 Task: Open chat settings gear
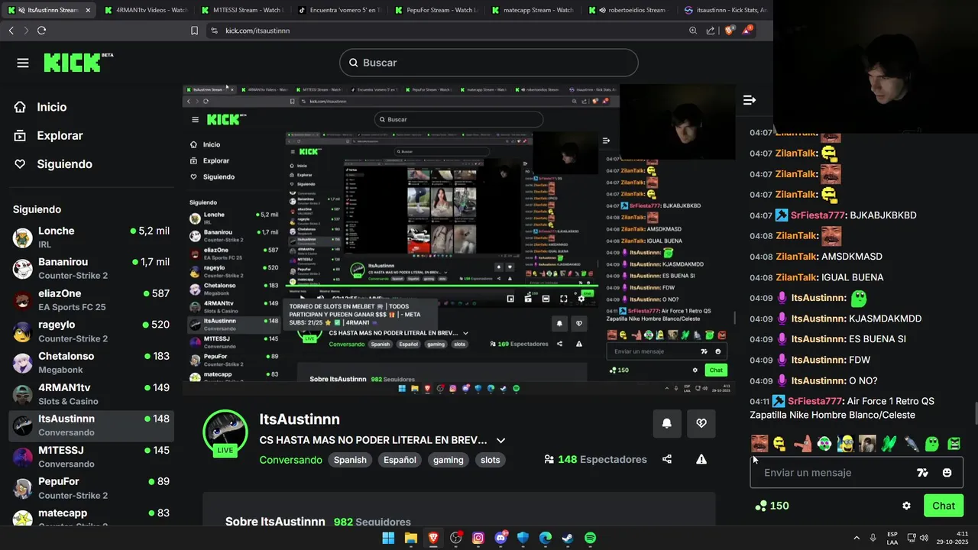click(x=906, y=506)
